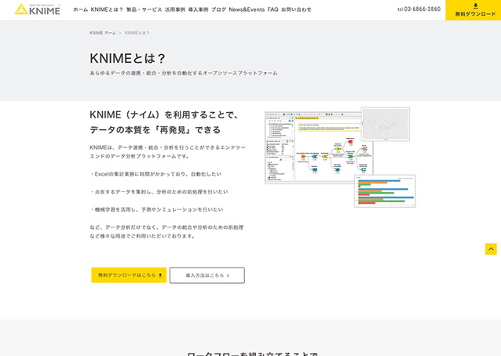This screenshot has width=501, height=356.
Task: Click the scroll-to-top arrow button
Action: click(x=491, y=249)
